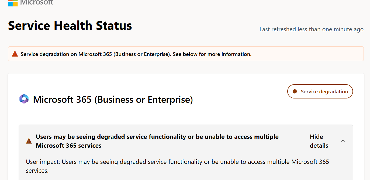Click the bold degraded service incident headline

coord(157,141)
